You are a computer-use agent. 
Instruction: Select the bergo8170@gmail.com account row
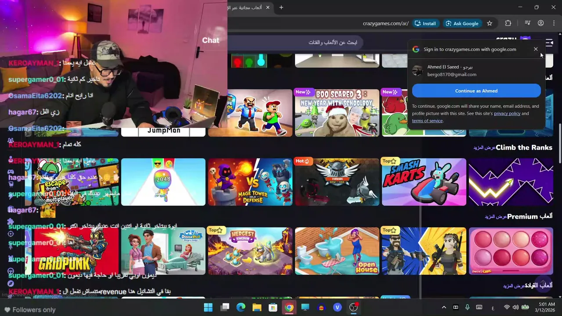pyautogui.click(x=476, y=71)
